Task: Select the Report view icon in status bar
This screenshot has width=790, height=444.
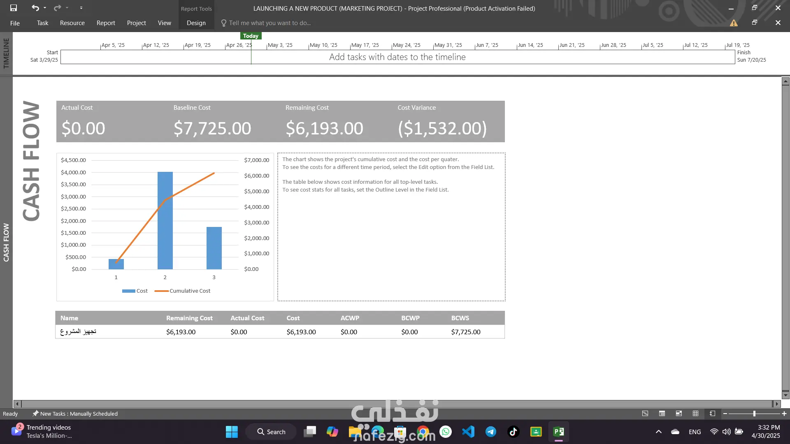Action: (713, 414)
